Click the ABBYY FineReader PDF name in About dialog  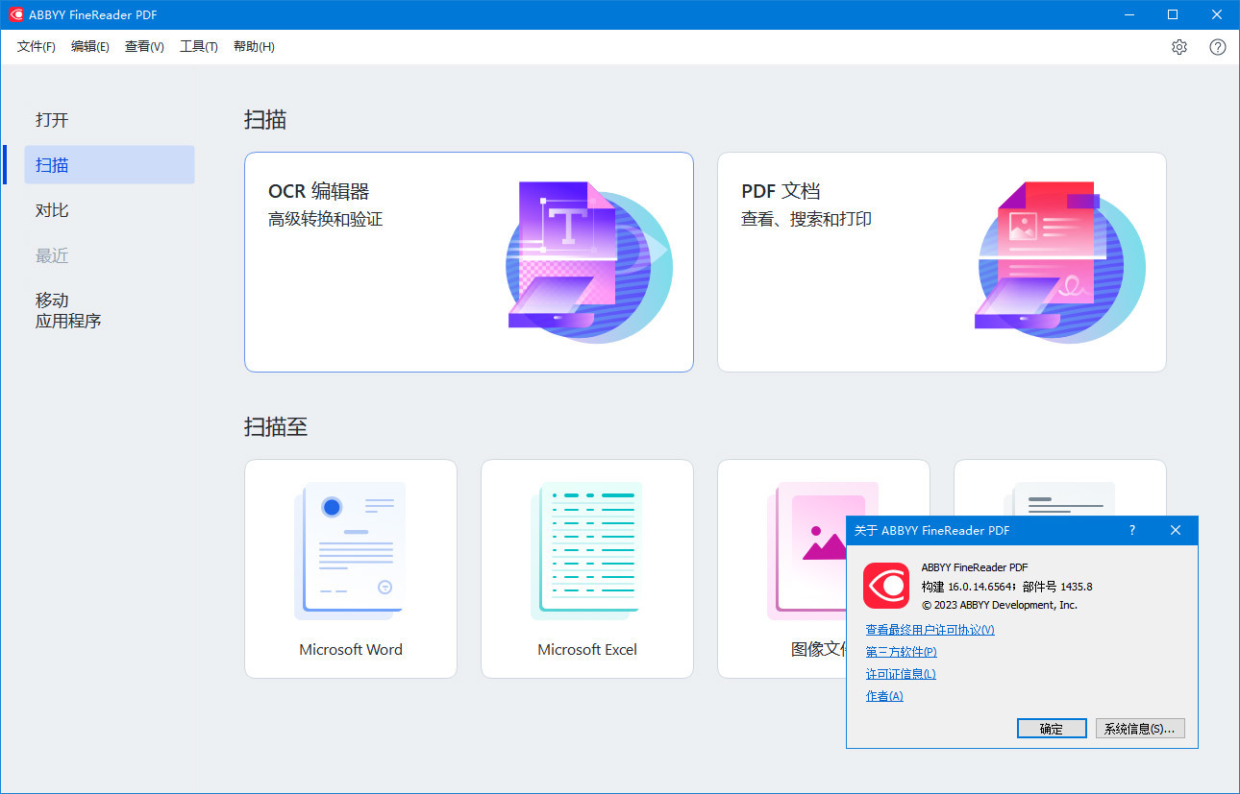[x=975, y=567]
